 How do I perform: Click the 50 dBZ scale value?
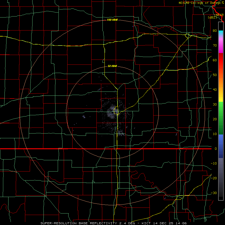point(215,75)
